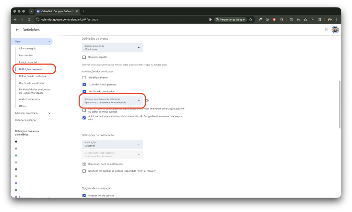Image resolution: width=352 pixels, height=212 pixels.
Task: Open the Offline settings entry
Action: click(23, 106)
